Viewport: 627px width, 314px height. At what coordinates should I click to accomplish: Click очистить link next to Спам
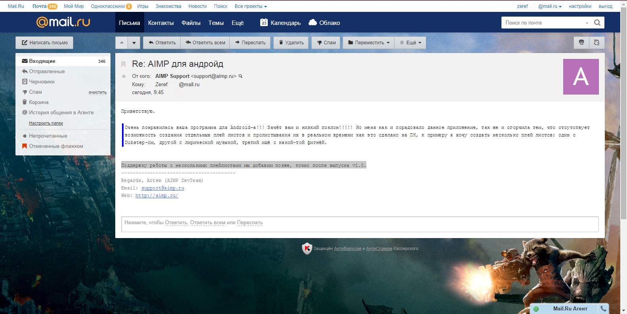[x=97, y=92]
